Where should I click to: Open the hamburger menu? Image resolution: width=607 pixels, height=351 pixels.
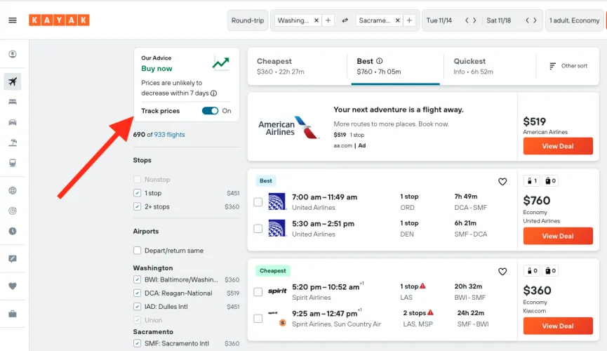pyautogui.click(x=12, y=20)
